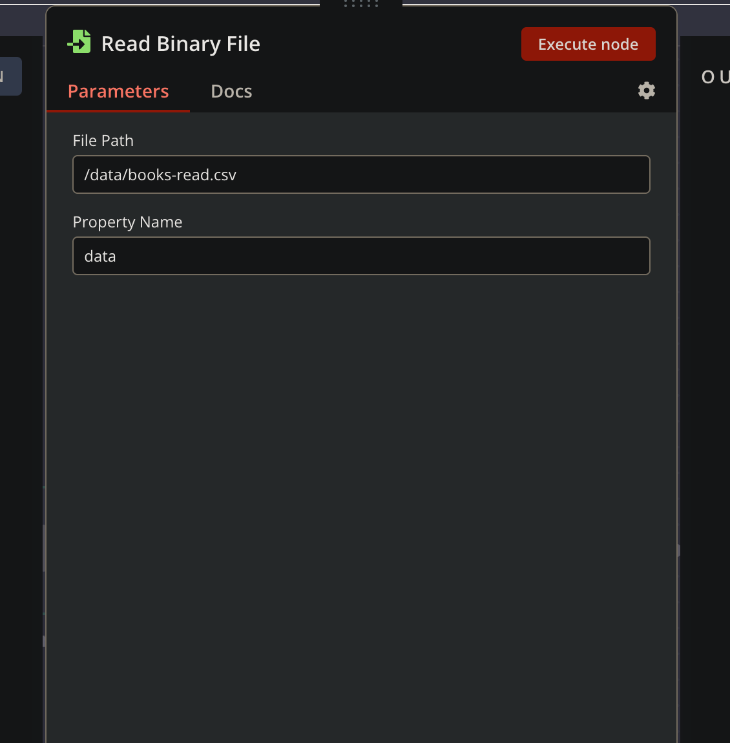Switch to the Docs tab
730x743 pixels.
coord(231,91)
